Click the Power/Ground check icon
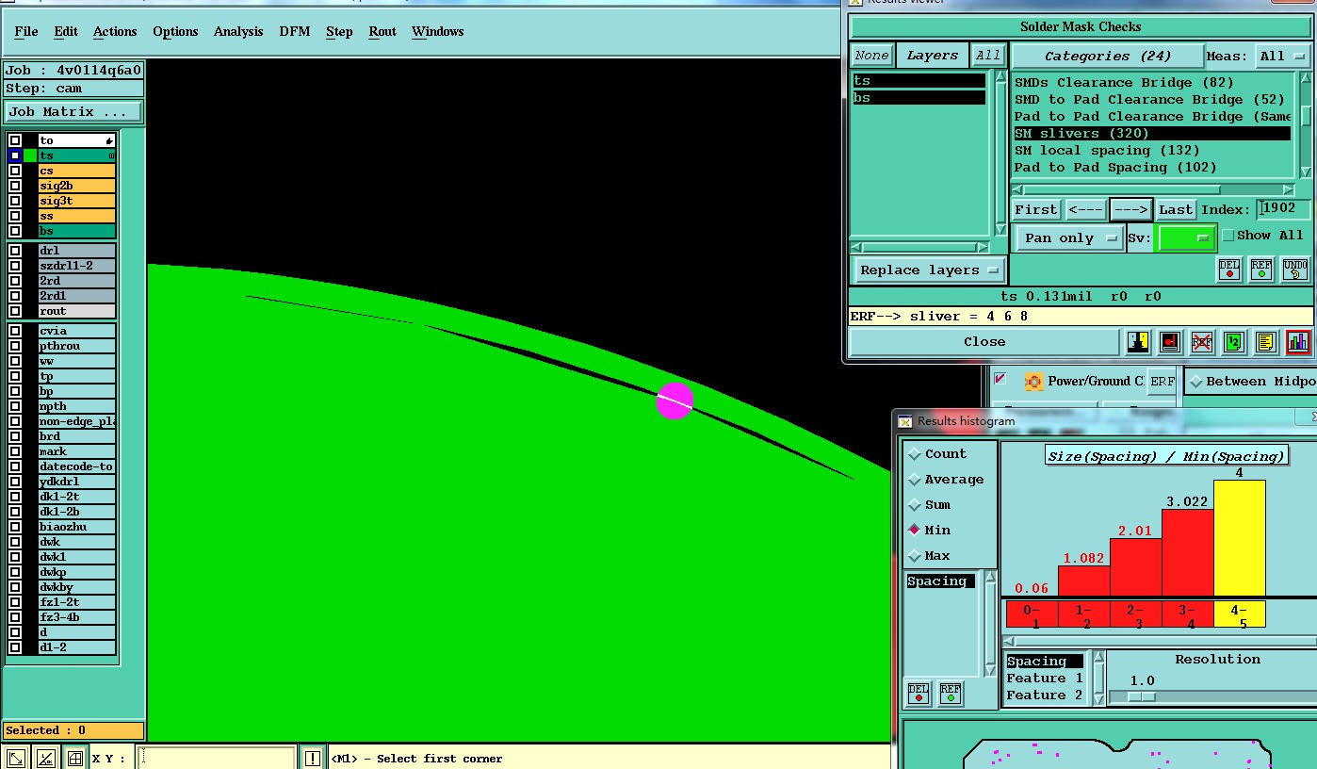 tap(1033, 382)
